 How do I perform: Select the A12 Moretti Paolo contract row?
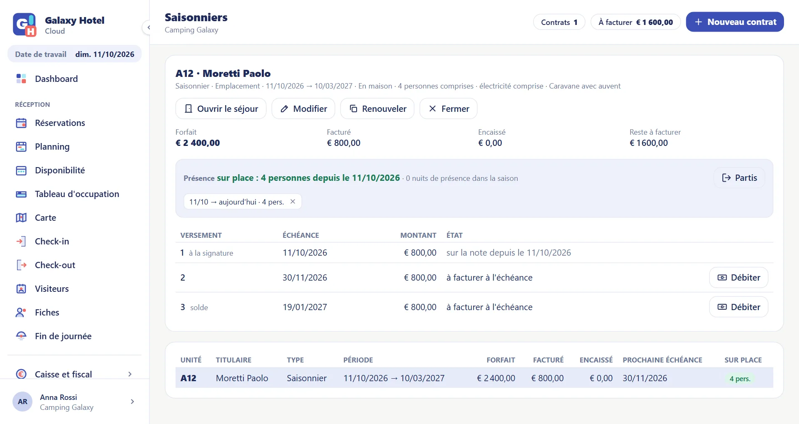coord(474,378)
